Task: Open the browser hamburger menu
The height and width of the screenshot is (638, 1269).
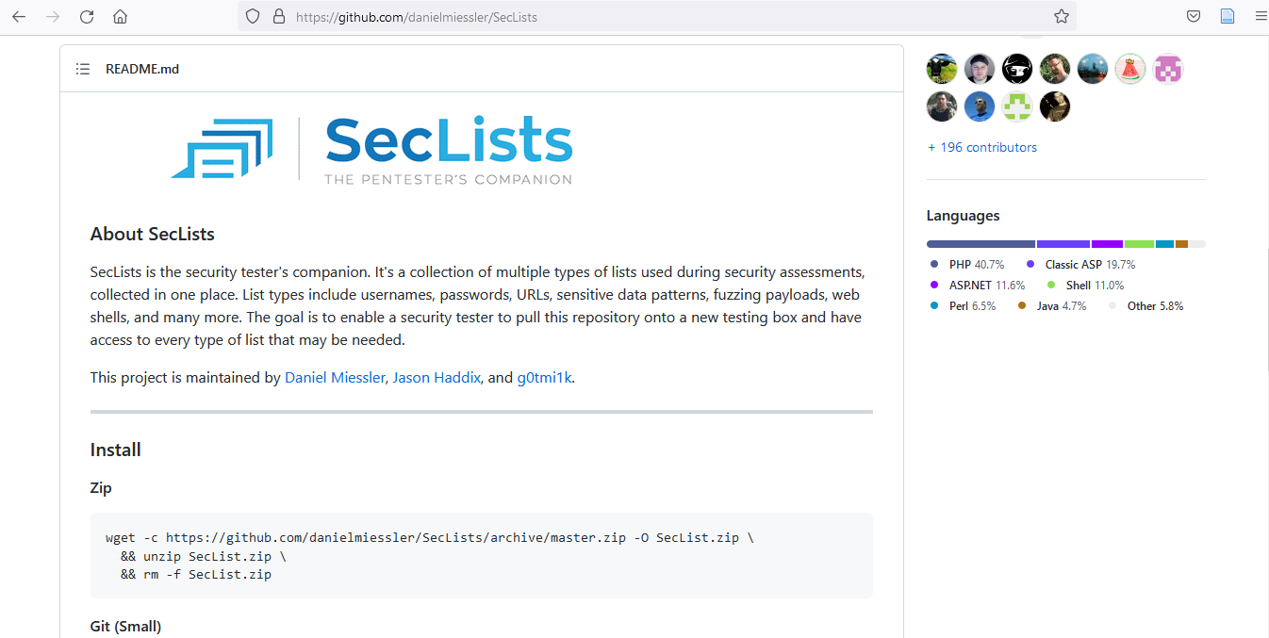Action: [1261, 16]
